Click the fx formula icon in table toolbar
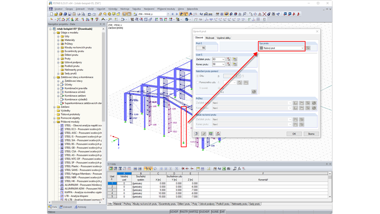The image size is (380, 214). tap(239, 168)
